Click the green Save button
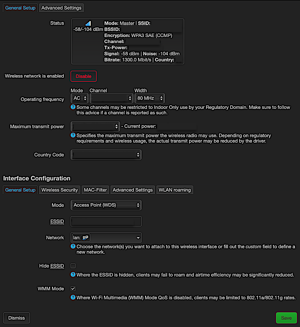 tap(286, 318)
